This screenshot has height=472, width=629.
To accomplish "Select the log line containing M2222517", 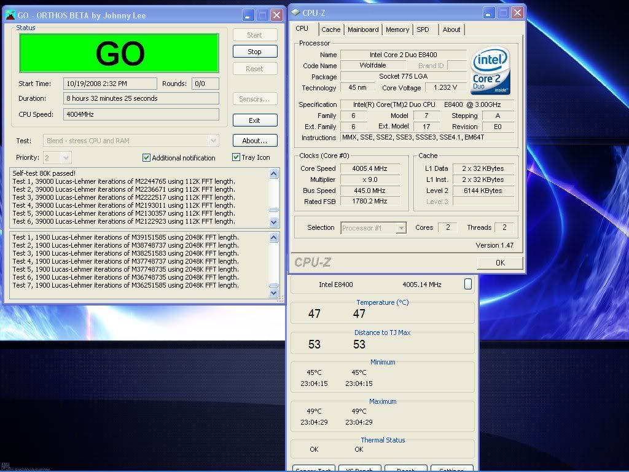I will [x=123, y=197].
